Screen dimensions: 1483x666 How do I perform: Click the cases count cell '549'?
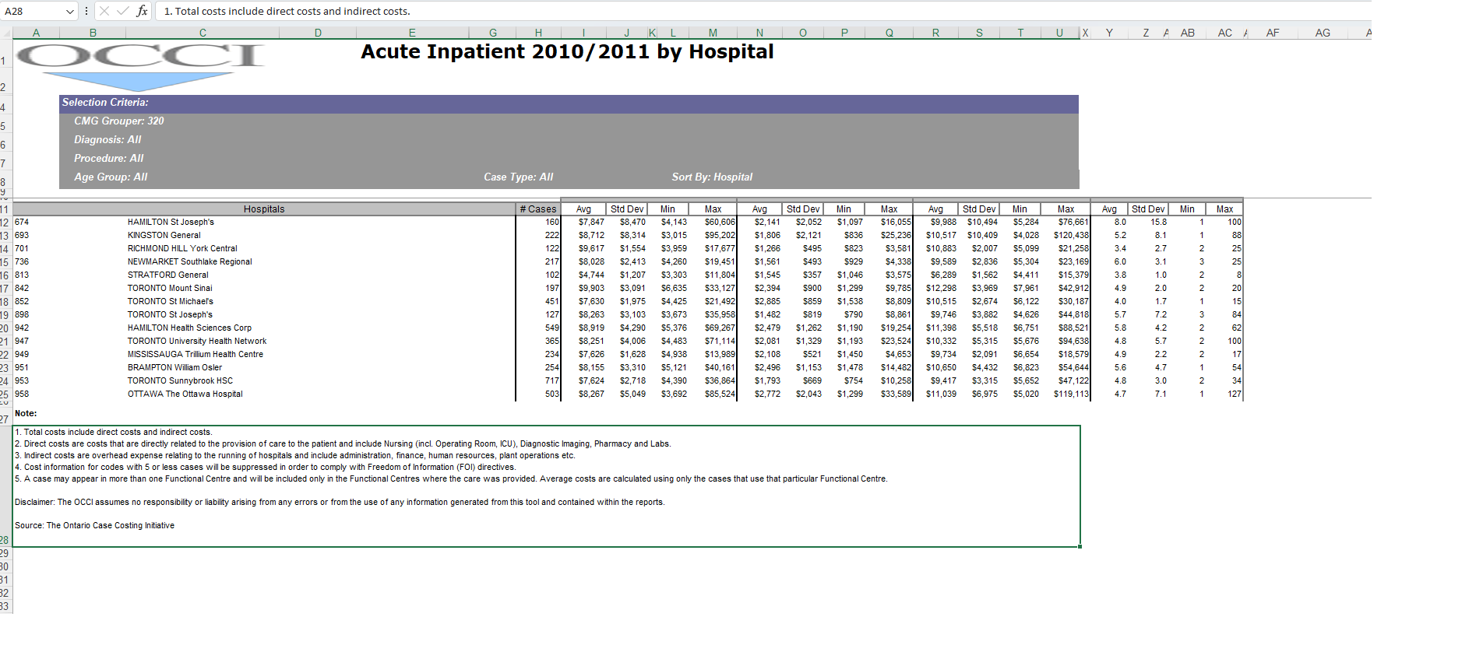point(551,328)
